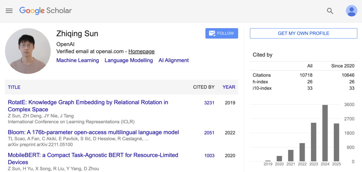Click total citations value 10718
Screen dimensions: 362x172
tap(305, 75)
